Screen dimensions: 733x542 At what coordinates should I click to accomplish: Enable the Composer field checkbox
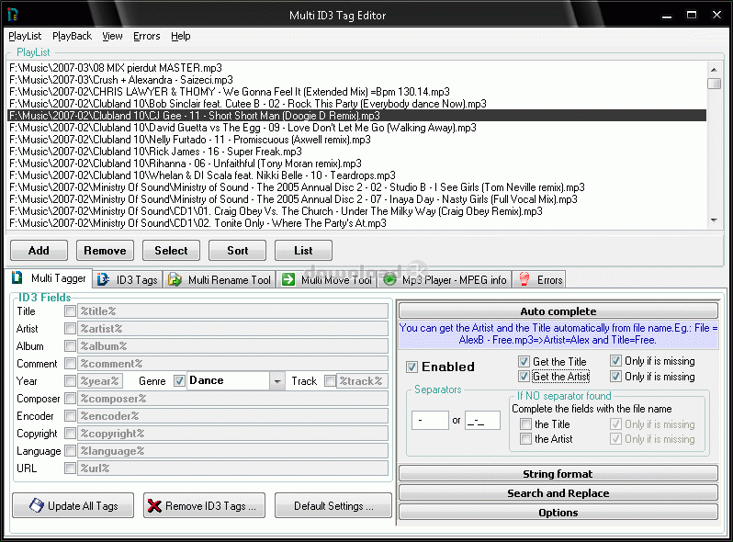[70, 399]
